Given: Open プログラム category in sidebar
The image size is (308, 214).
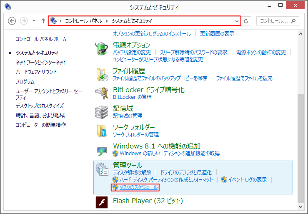Looking at the screenshot, I should 25,82.
